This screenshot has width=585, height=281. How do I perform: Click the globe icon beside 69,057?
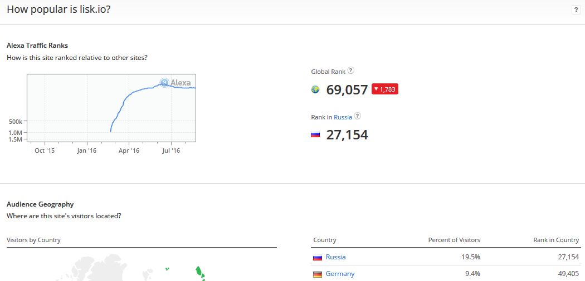pos(315,89)
